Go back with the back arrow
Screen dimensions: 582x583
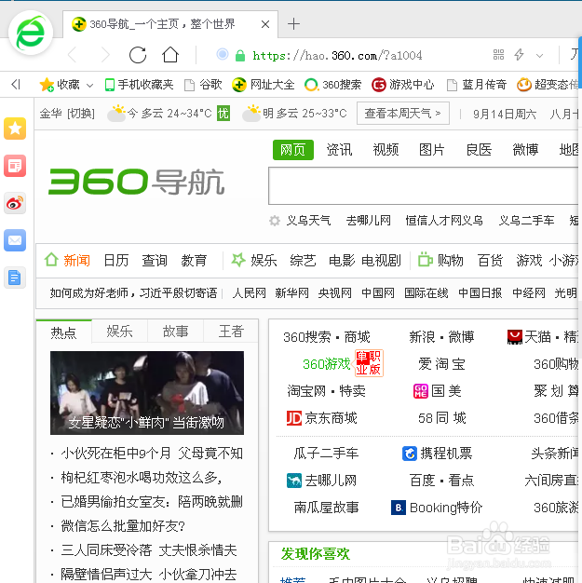72,55
